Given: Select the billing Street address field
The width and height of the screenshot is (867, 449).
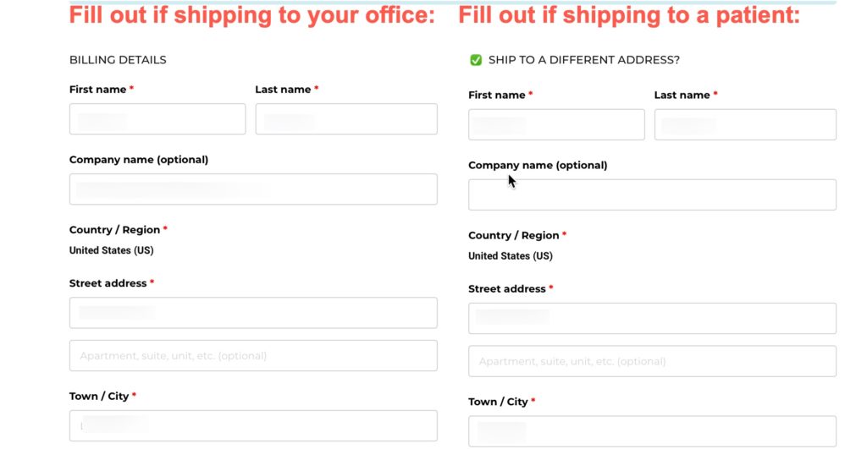Looking at the screenshot, I should click(x=253, y=313).
